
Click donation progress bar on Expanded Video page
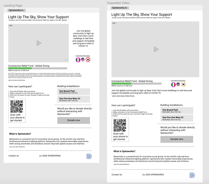(137, 84)
